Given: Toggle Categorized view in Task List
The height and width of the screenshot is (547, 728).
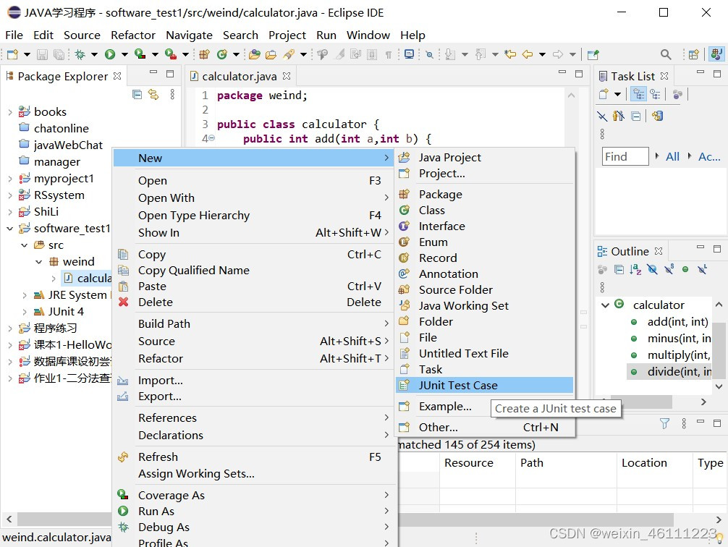Looking at the screenshot, I should [639, 94].
